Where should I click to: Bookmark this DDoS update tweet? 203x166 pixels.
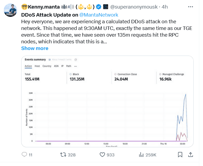[180, 155]
